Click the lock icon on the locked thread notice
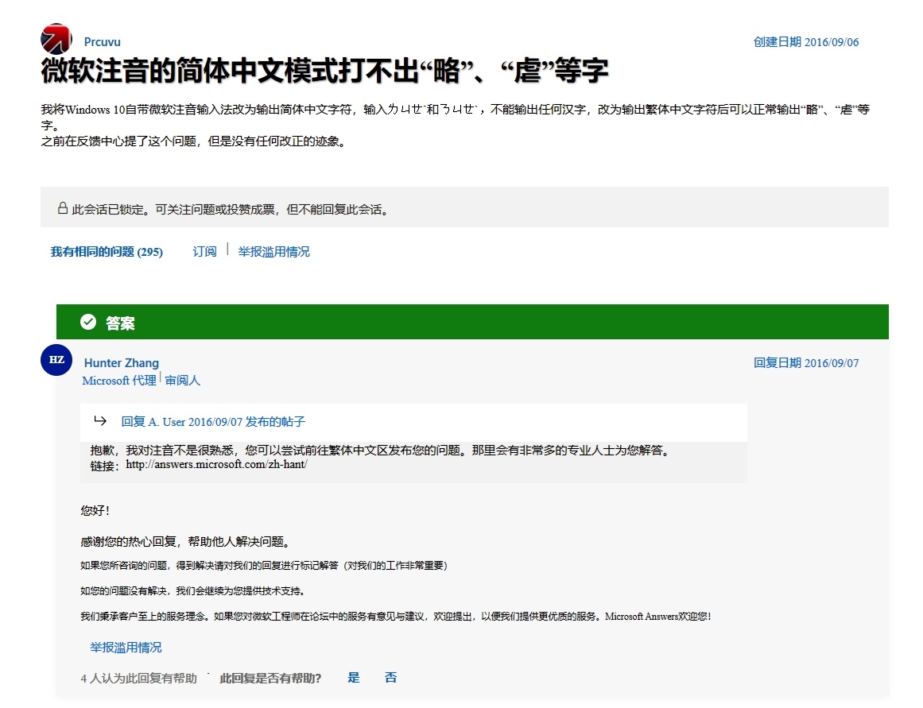The image size is (923, 708). pyautogui.click(x=62, y=208)
